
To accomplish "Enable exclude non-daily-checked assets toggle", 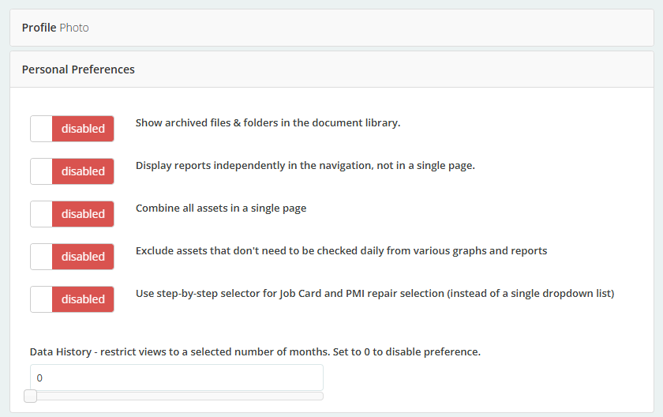I will [72, 257].
